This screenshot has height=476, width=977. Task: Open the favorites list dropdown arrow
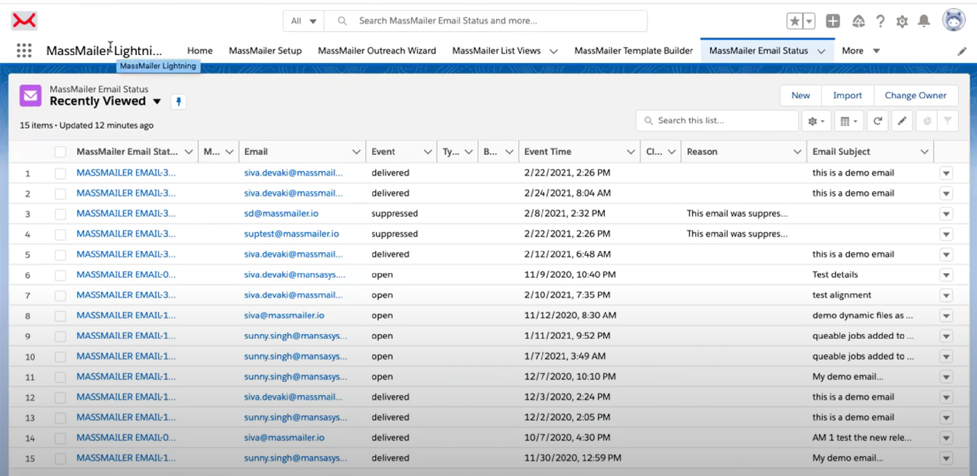[809, 21]
